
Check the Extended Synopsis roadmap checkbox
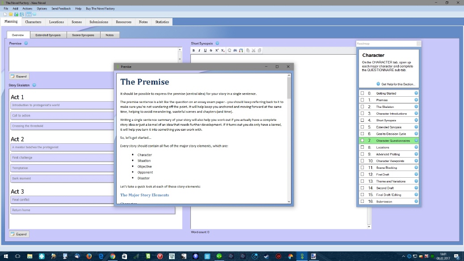pyautogui.click(x=362, y=127)
